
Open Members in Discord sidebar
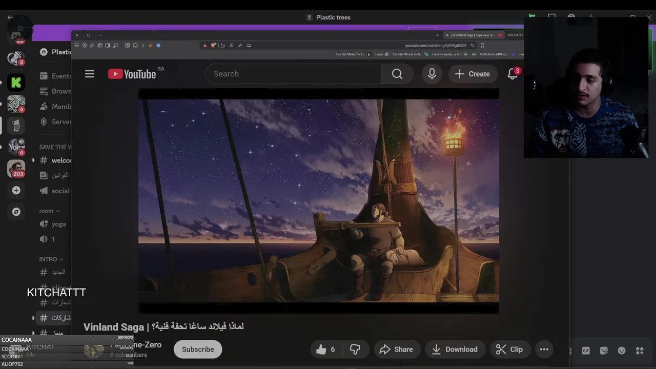click(x=55, y=107)
